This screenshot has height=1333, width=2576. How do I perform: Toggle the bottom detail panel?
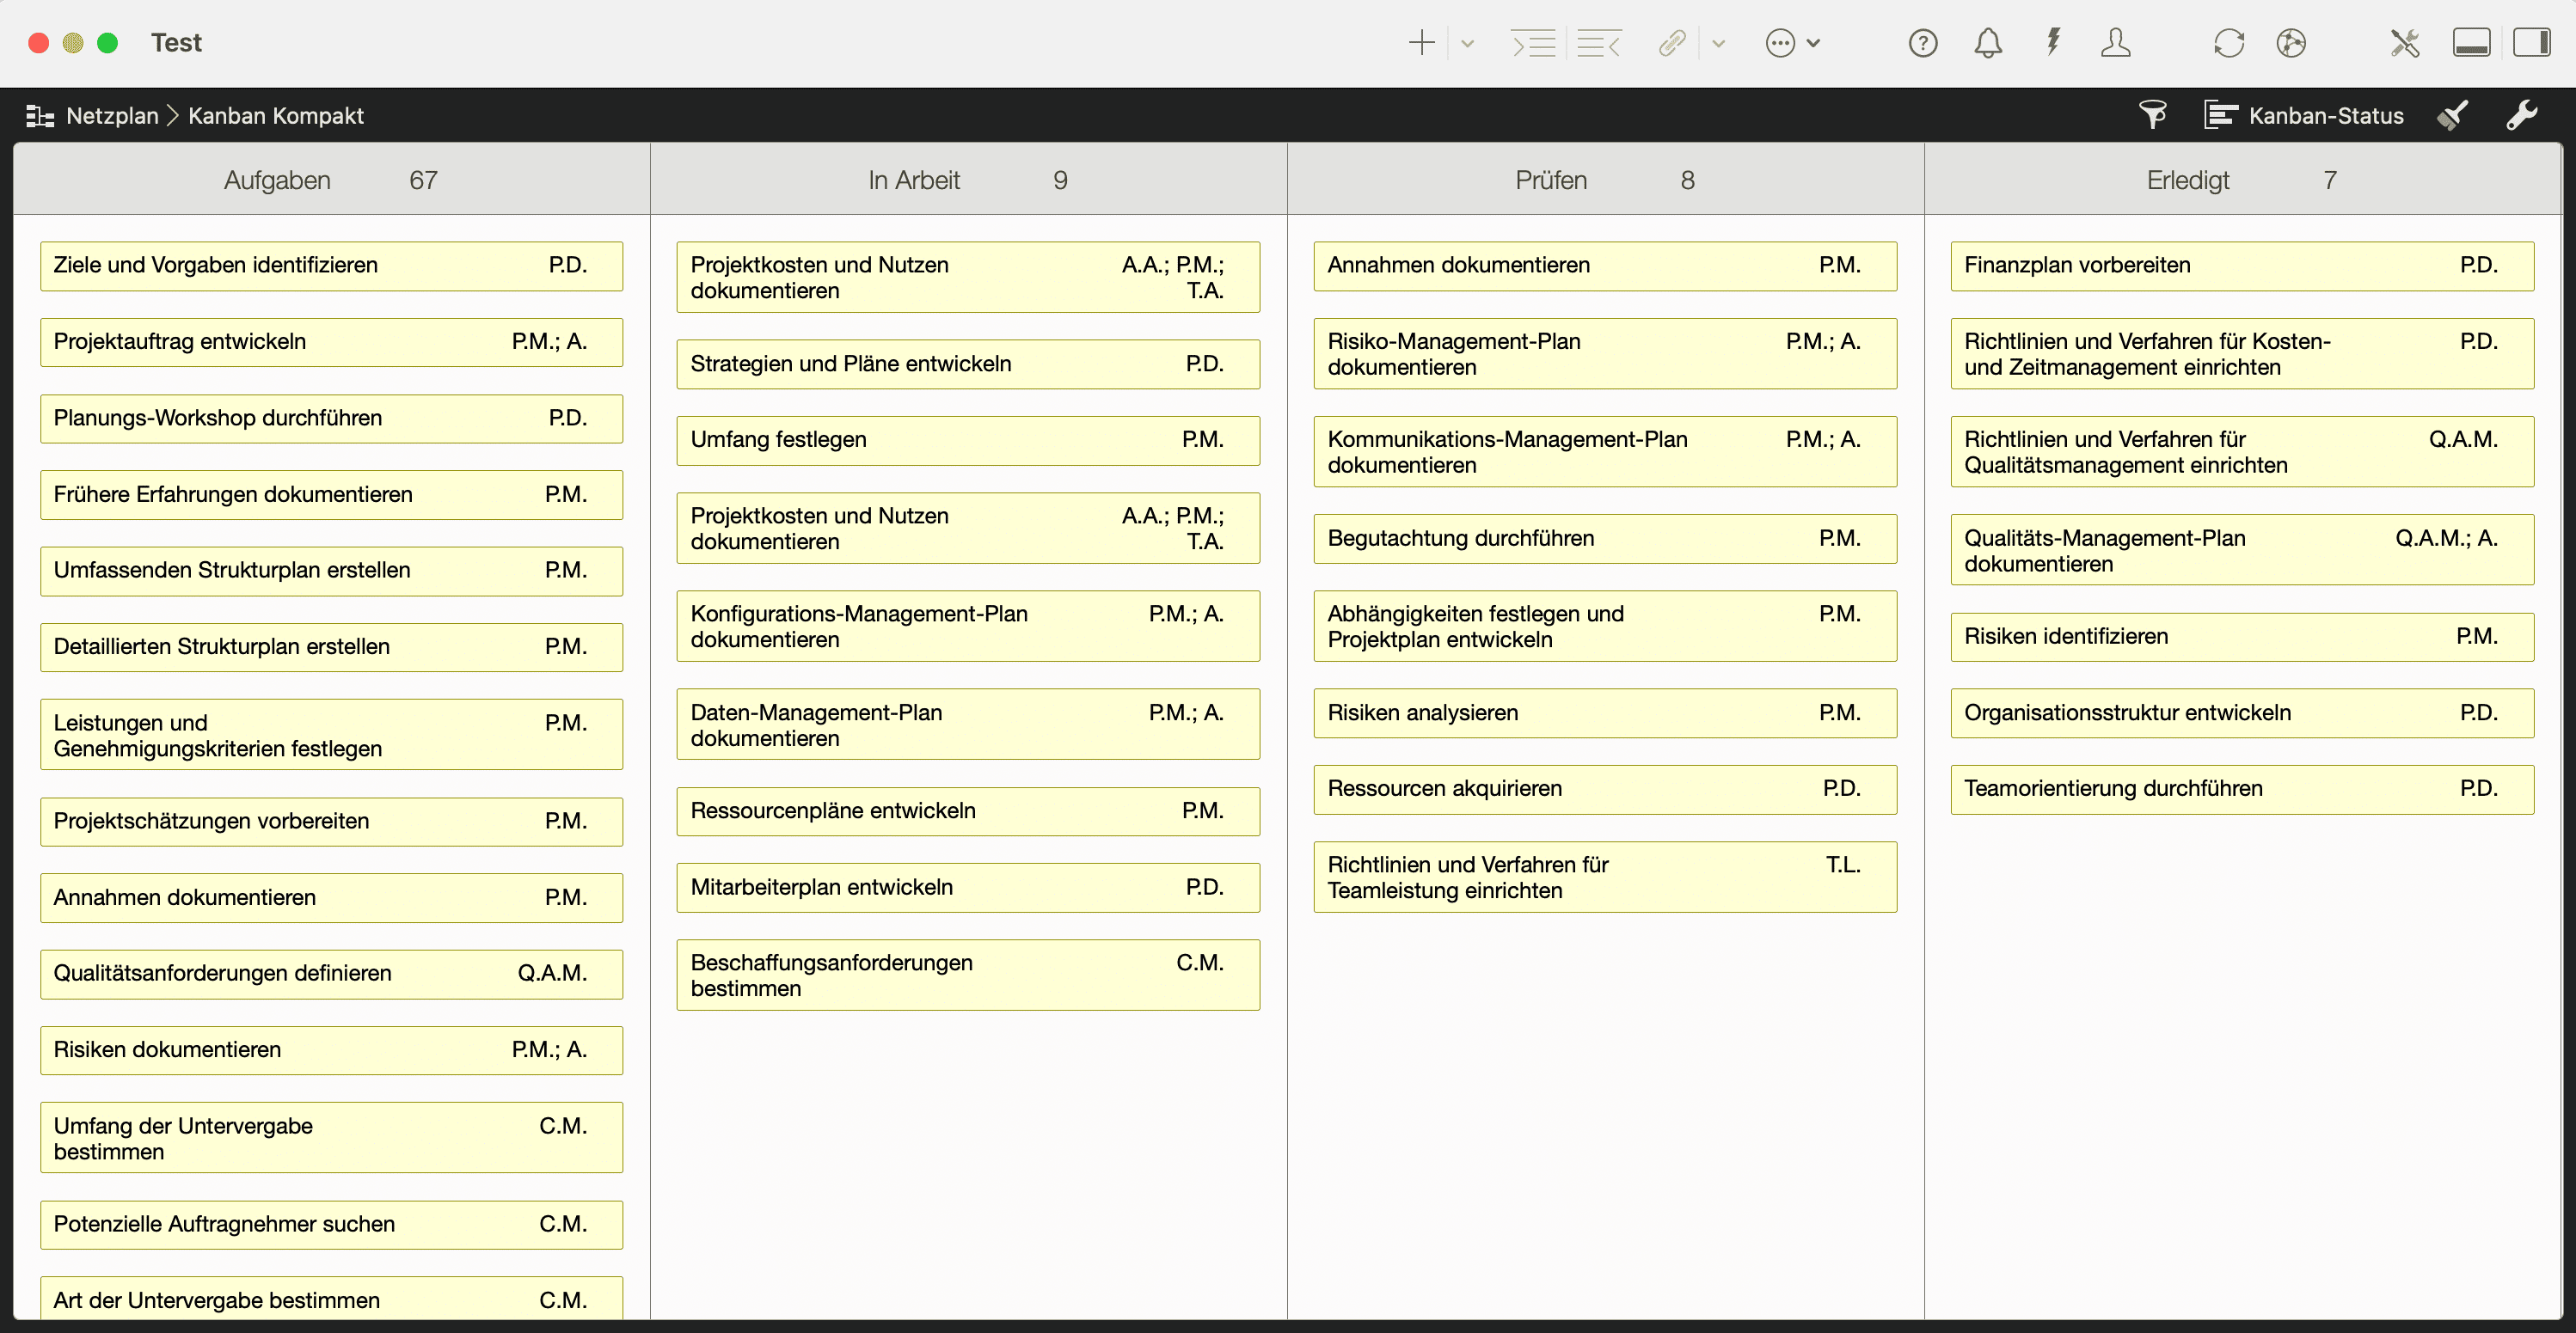point(2472,43)
